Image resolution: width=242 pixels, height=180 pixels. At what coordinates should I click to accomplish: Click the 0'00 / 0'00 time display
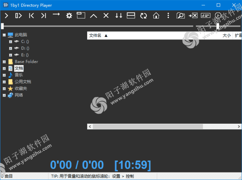[x=77, y=165]
